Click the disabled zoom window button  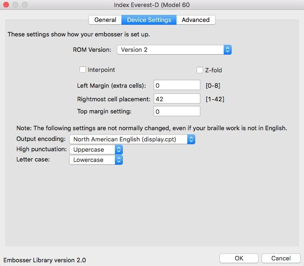[x=25, y=5]
